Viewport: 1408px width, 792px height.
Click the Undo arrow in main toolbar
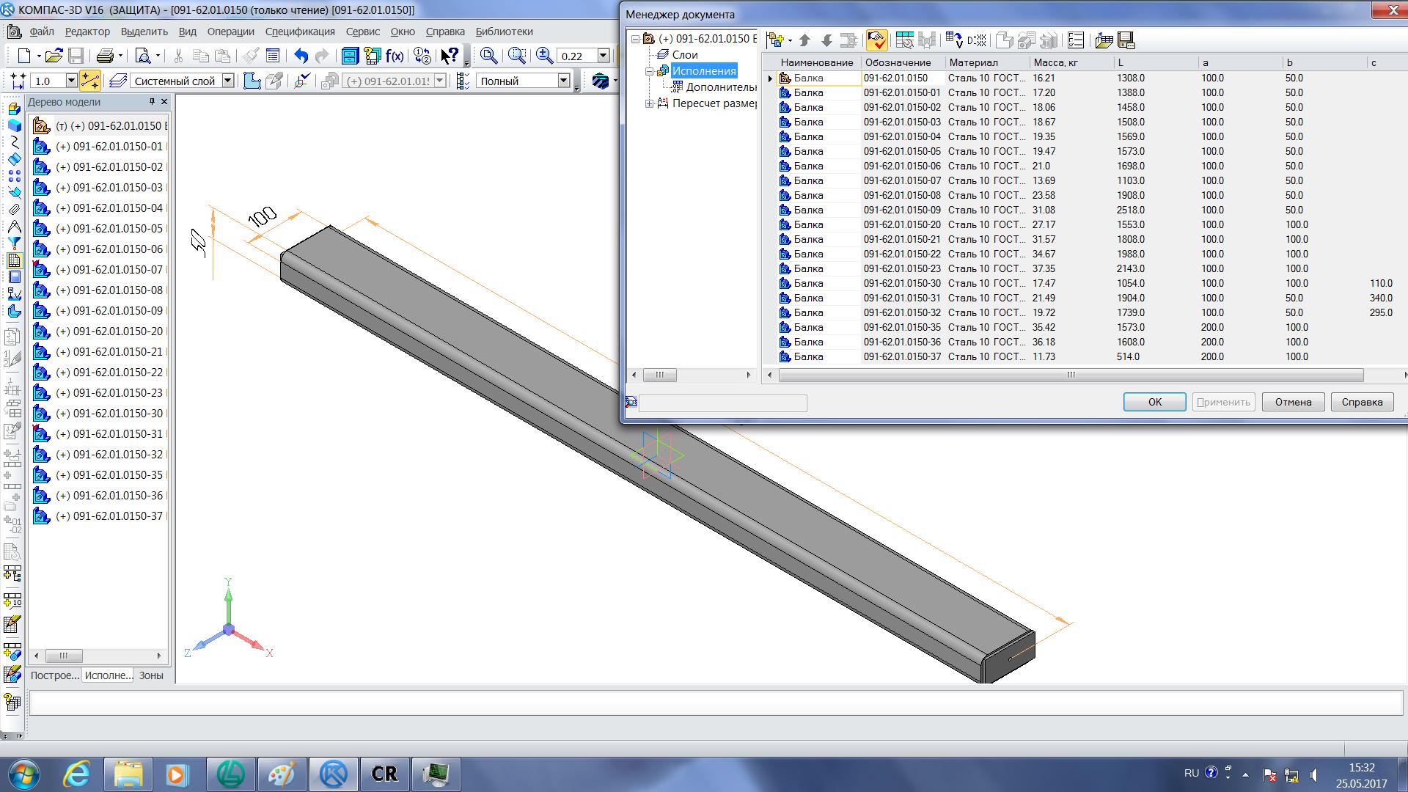(301, 56)
